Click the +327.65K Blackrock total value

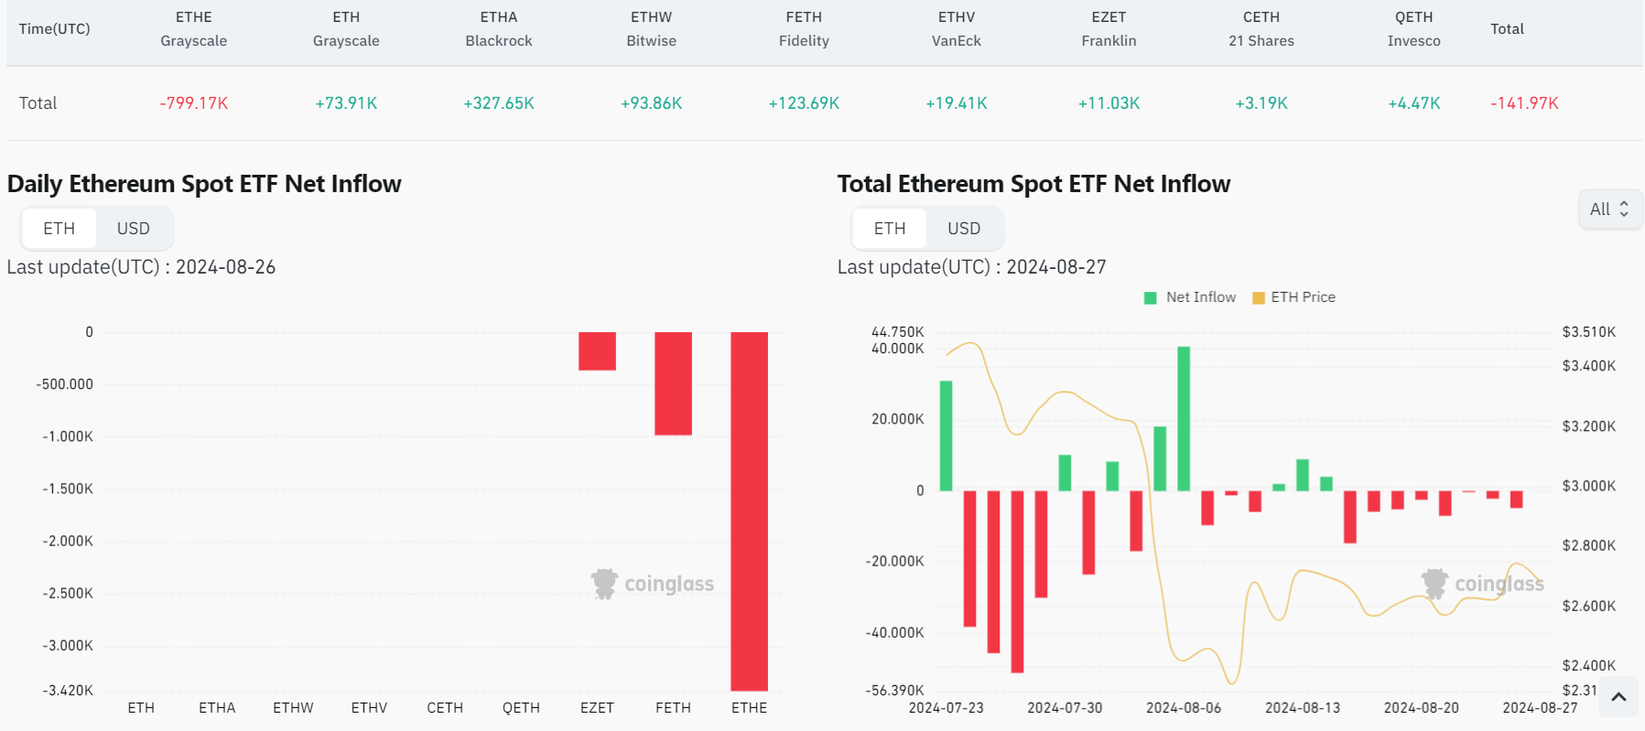[499, 103]
